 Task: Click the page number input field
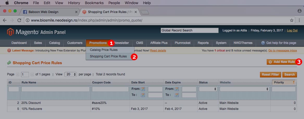[x=25, y=75]
